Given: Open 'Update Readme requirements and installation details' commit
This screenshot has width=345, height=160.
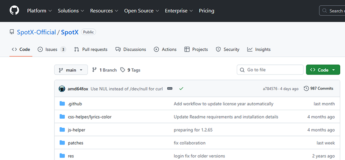Looking at the screenshot, I should coord(226,117).
